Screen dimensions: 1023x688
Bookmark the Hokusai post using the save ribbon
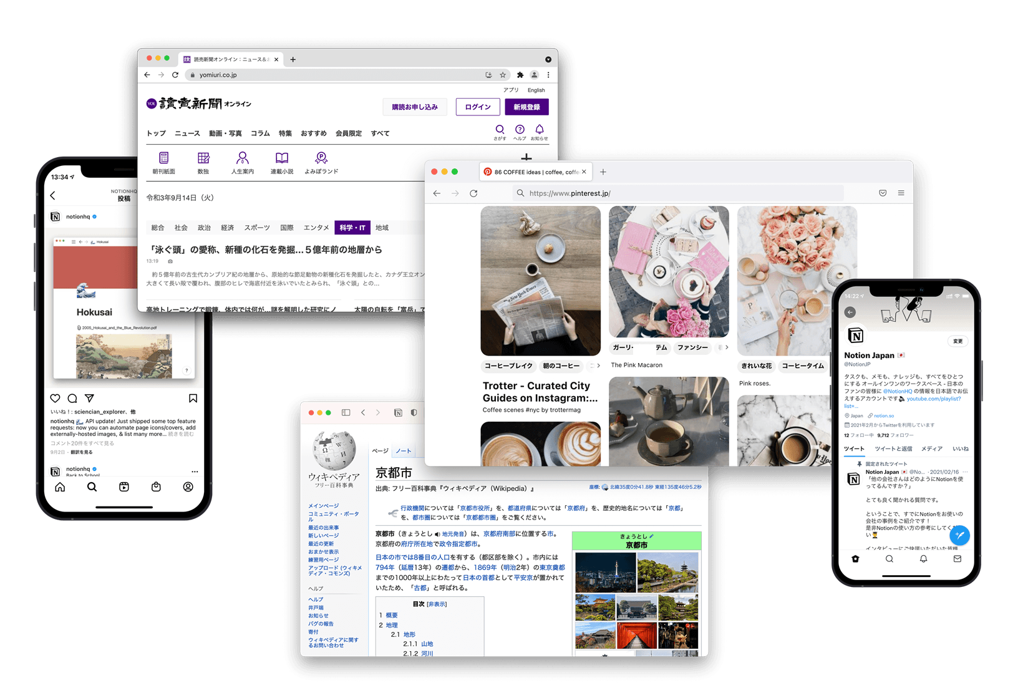(193, 398)
